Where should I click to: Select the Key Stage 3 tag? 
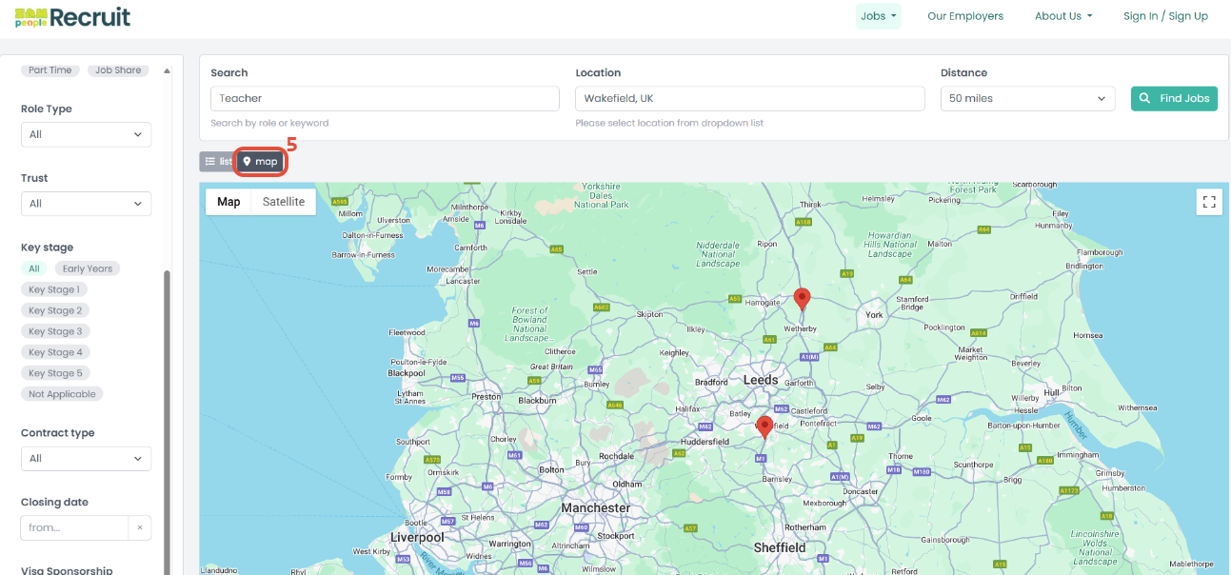pyautogui.click(x=55, y=331)
